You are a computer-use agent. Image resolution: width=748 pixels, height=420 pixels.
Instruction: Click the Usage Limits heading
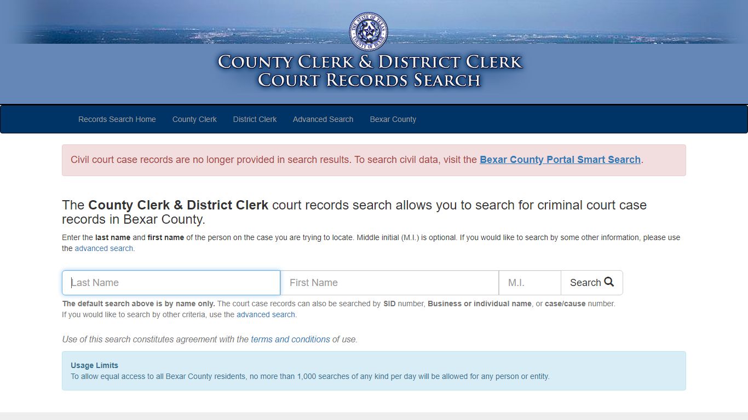tap(94, 365)
